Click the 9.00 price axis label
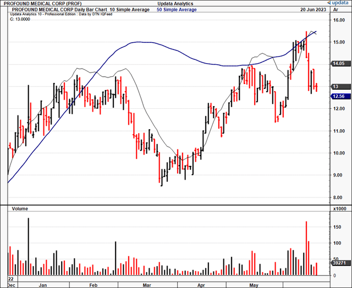352x288 pixels. pos(339,175)
